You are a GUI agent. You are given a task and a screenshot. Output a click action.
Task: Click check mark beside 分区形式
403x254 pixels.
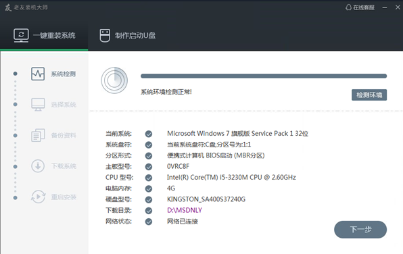click(149, 155)
